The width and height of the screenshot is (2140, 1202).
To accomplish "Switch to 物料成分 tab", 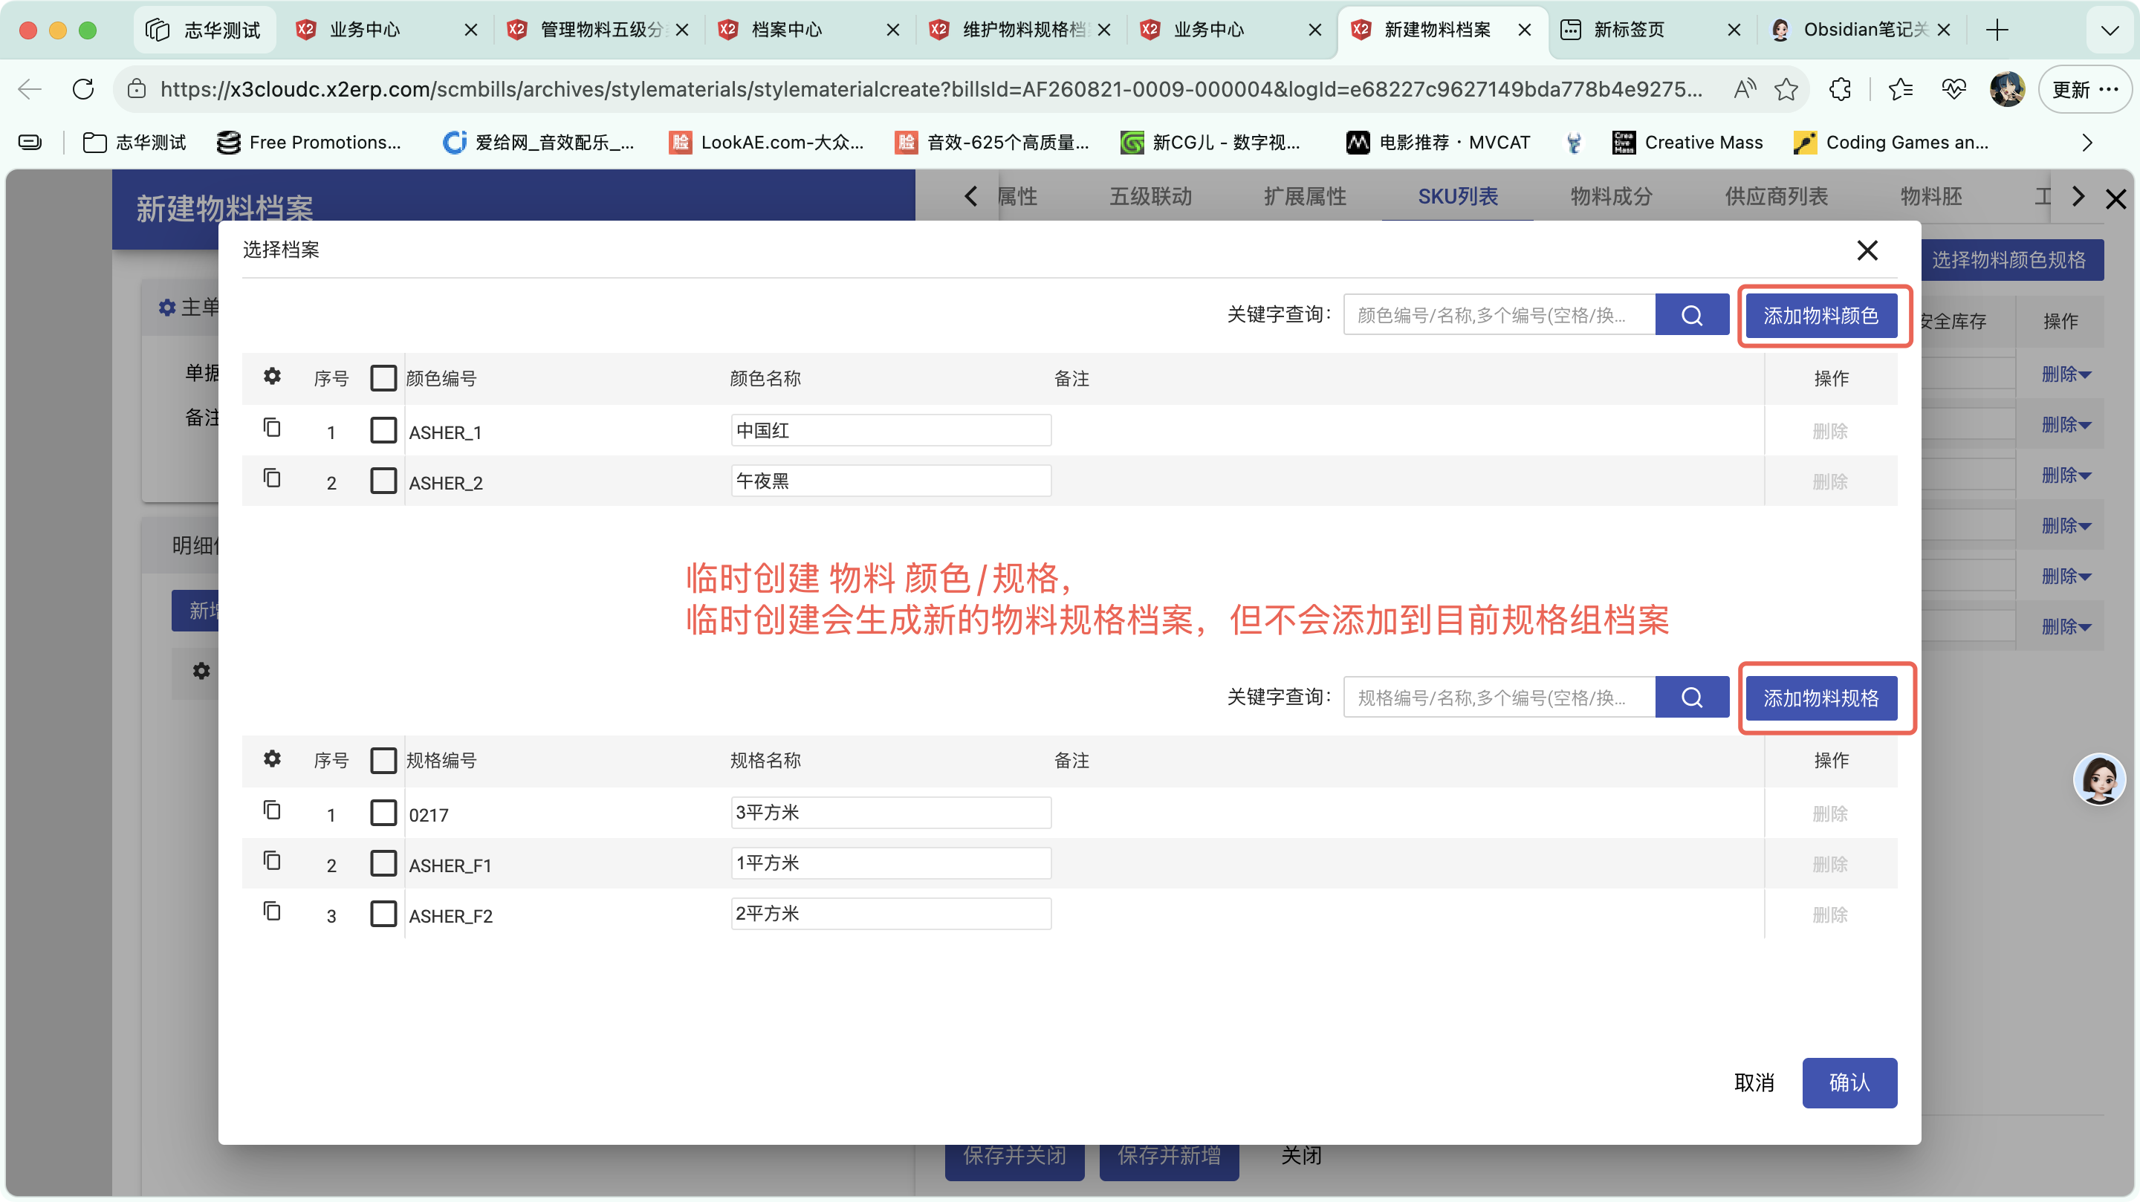I will click(1611, 197).
